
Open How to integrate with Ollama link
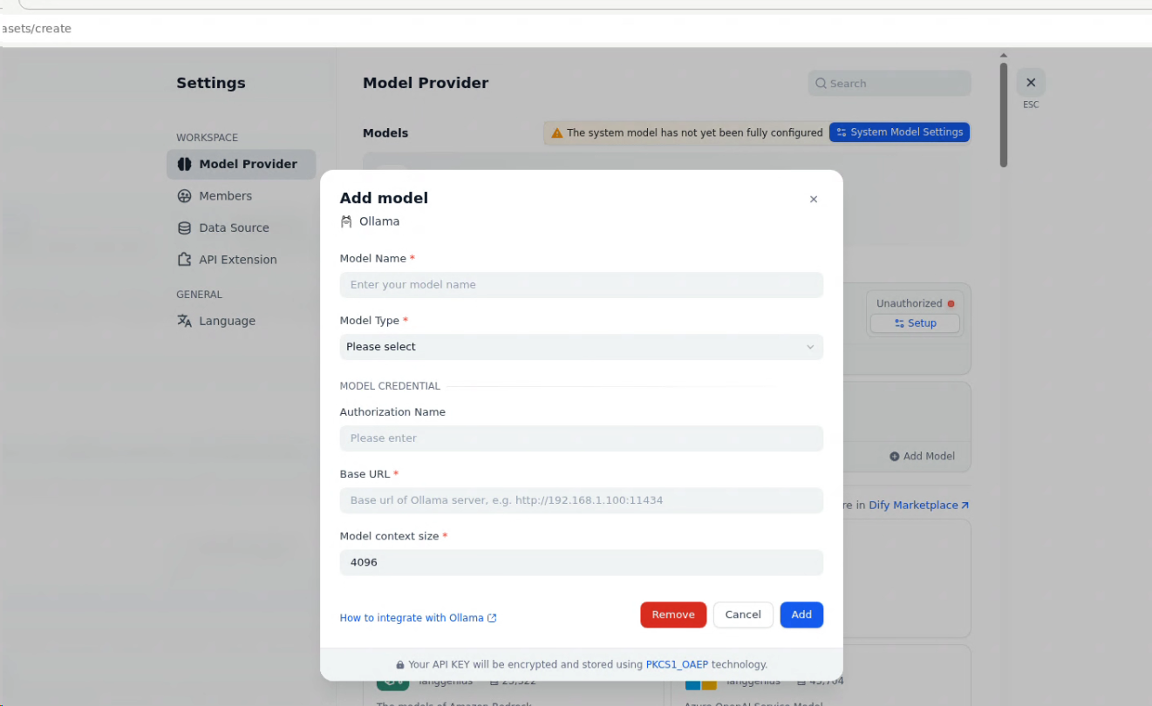click(x=418, y=618)
